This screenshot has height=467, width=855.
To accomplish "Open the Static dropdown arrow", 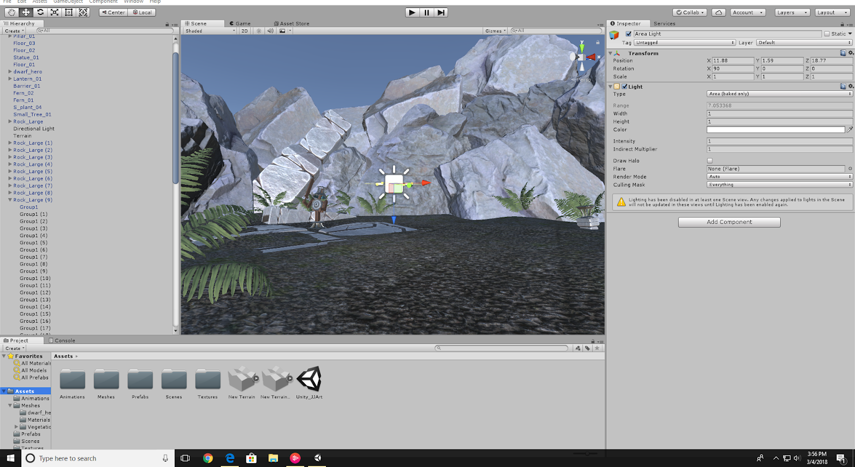I will click(x=850, y=34).
